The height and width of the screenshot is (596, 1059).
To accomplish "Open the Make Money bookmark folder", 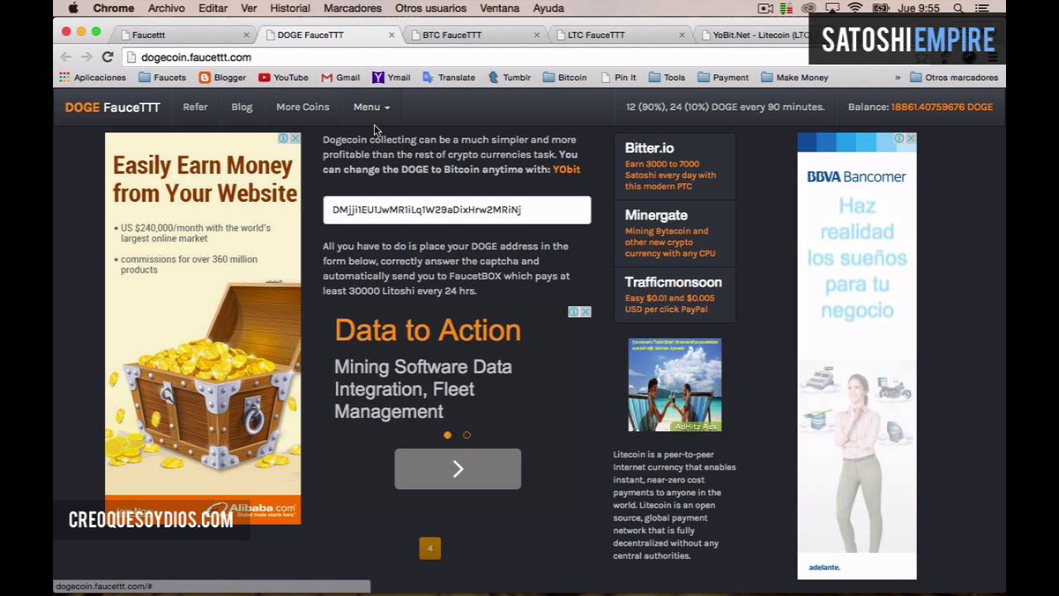I will (x=794, y=77).
